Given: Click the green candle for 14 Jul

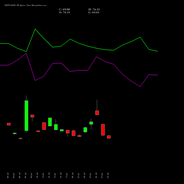Looking at the screenshot, I should (50, 122).
